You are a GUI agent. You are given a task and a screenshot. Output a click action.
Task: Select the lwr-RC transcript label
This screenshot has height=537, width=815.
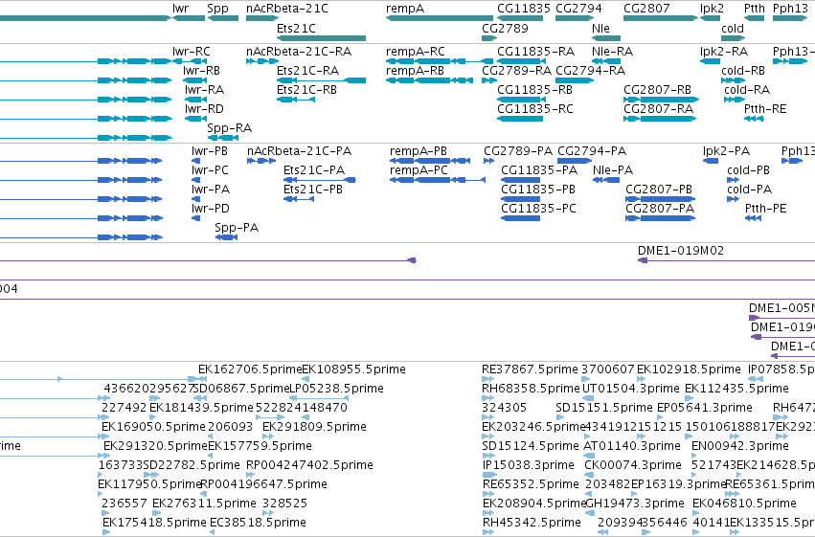pyautogui.click(x=192, y=52)
